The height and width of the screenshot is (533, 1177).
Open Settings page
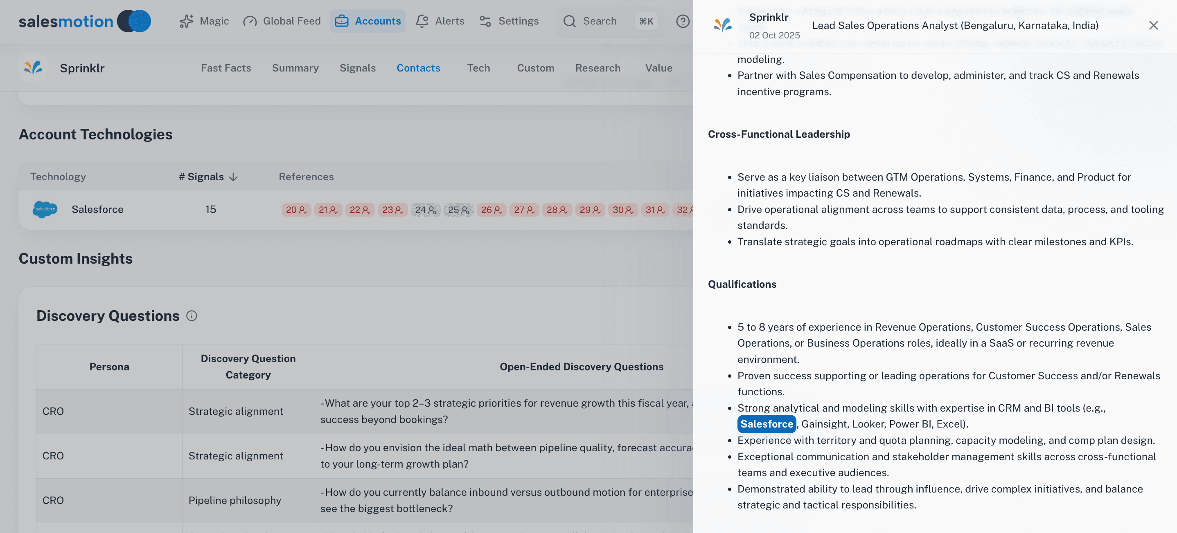pyautogui.click(x=509, y=21)
